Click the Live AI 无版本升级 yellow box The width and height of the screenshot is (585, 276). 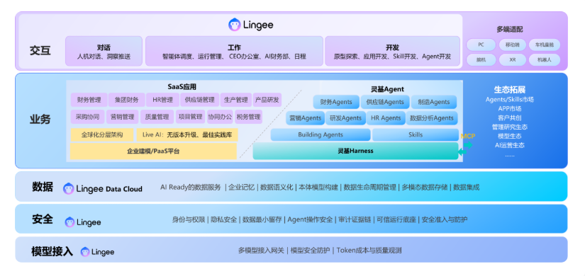coord(187,134)
